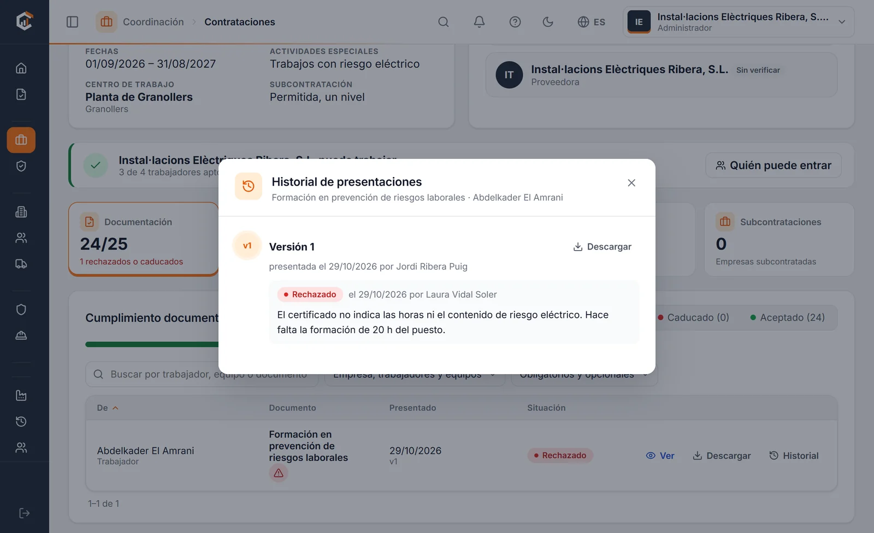Select the Documentación 24/25 card

(x=144, y=239)
